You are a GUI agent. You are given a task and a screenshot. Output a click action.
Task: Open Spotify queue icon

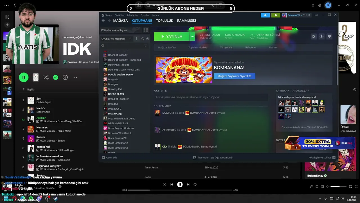pyautogui.click(x=317, y=186)
